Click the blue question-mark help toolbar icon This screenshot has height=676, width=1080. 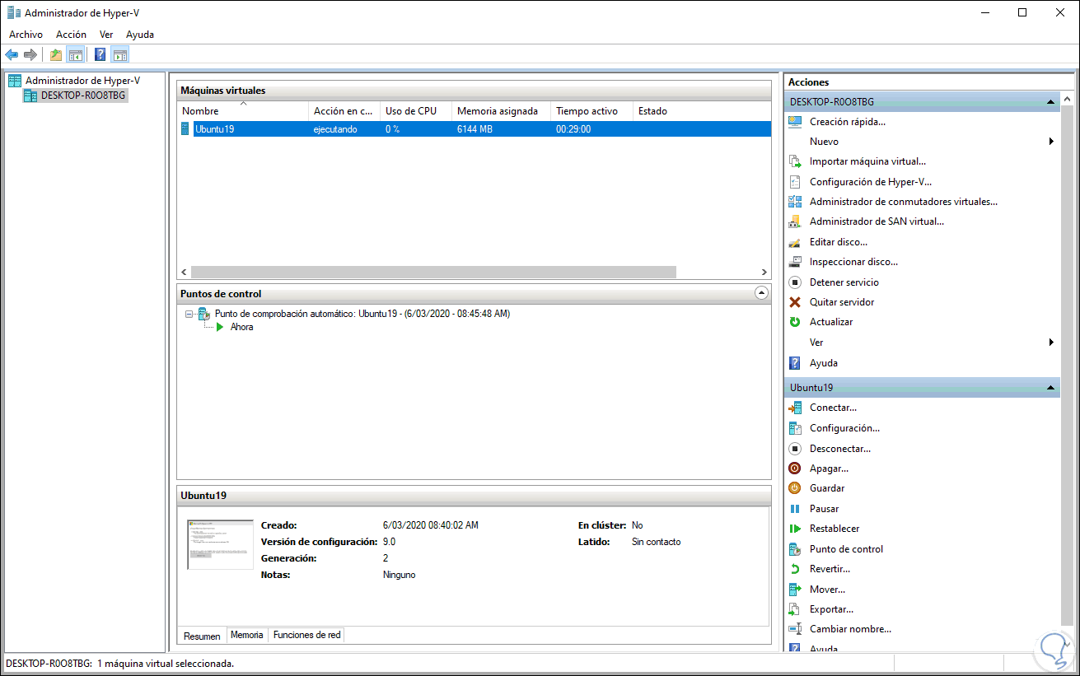[x=101, y=55]
